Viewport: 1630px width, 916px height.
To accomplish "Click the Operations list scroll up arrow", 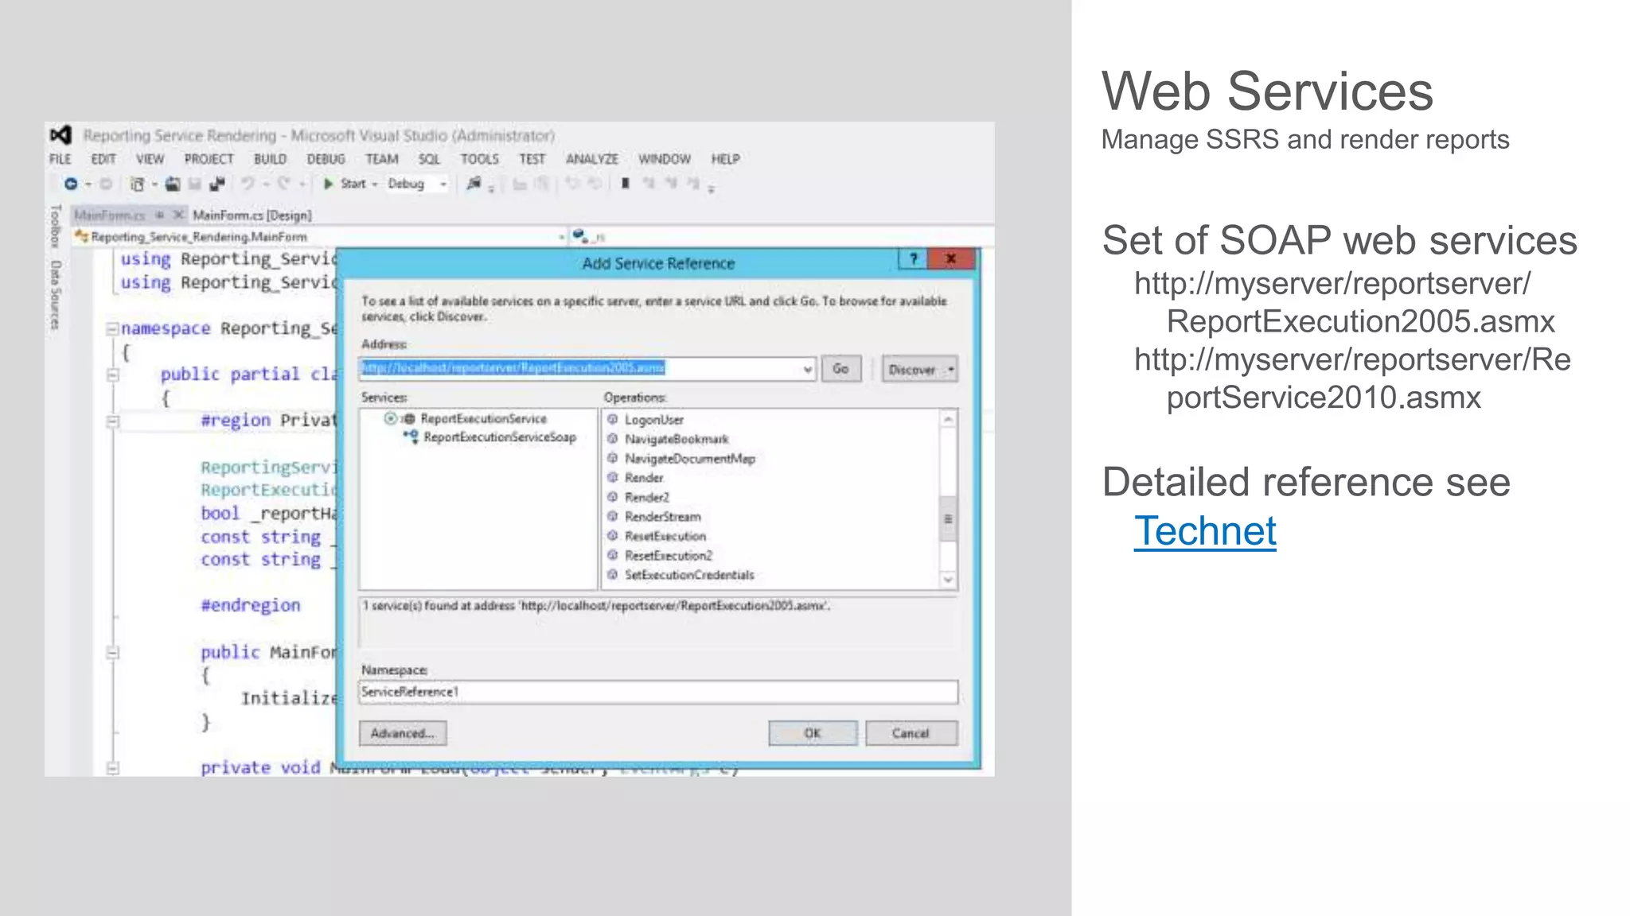I will tap(948, 418).
